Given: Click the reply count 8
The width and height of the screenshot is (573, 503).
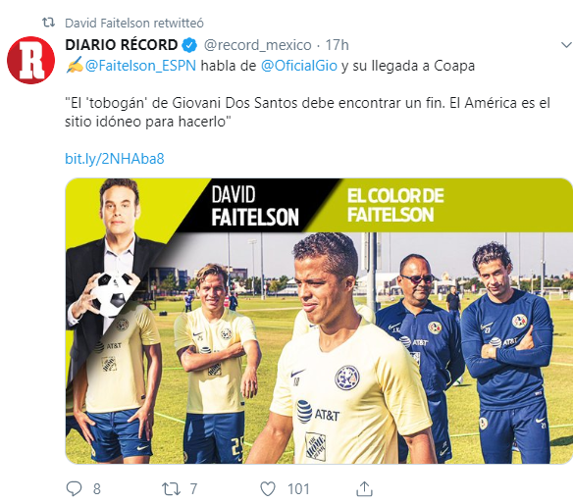Looking at the screenshot, I should (x=96, y=489).
